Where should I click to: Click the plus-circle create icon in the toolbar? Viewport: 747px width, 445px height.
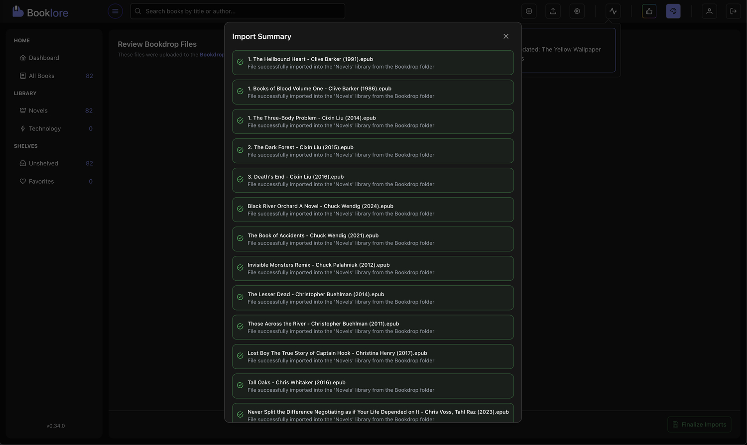(529, 11)
